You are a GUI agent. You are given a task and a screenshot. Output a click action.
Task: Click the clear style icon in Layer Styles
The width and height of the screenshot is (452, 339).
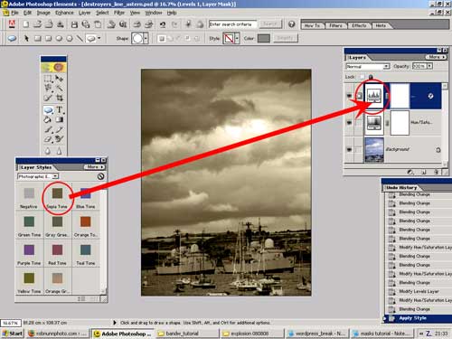pyautogui.click(x=100, y=176)
